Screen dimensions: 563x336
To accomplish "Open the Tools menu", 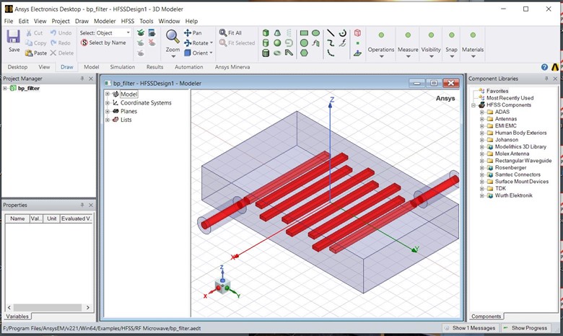I will click(x=146, y=21).
